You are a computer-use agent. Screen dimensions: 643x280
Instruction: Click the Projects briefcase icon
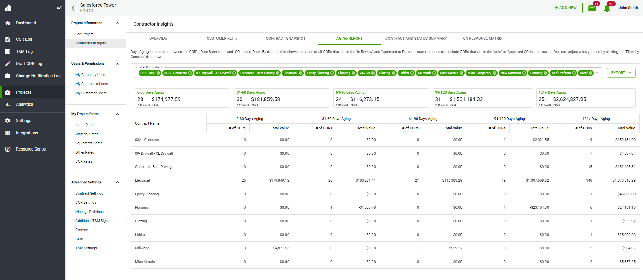tap(8, 92)
